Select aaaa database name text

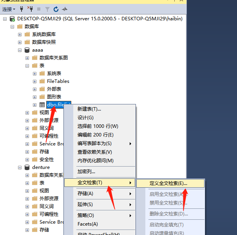(38, 50)
